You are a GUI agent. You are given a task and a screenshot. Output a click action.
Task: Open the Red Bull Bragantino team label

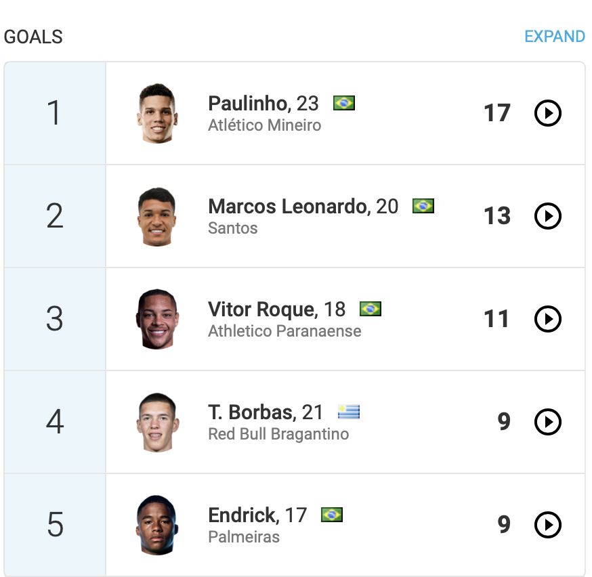tap(278, 434)
